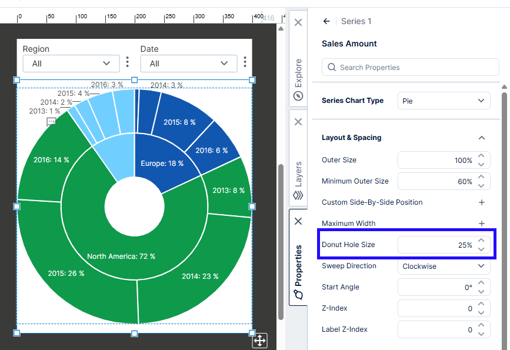Open the Region filter options menu
Screen dimensions: 510x350
tap(128, 62)
